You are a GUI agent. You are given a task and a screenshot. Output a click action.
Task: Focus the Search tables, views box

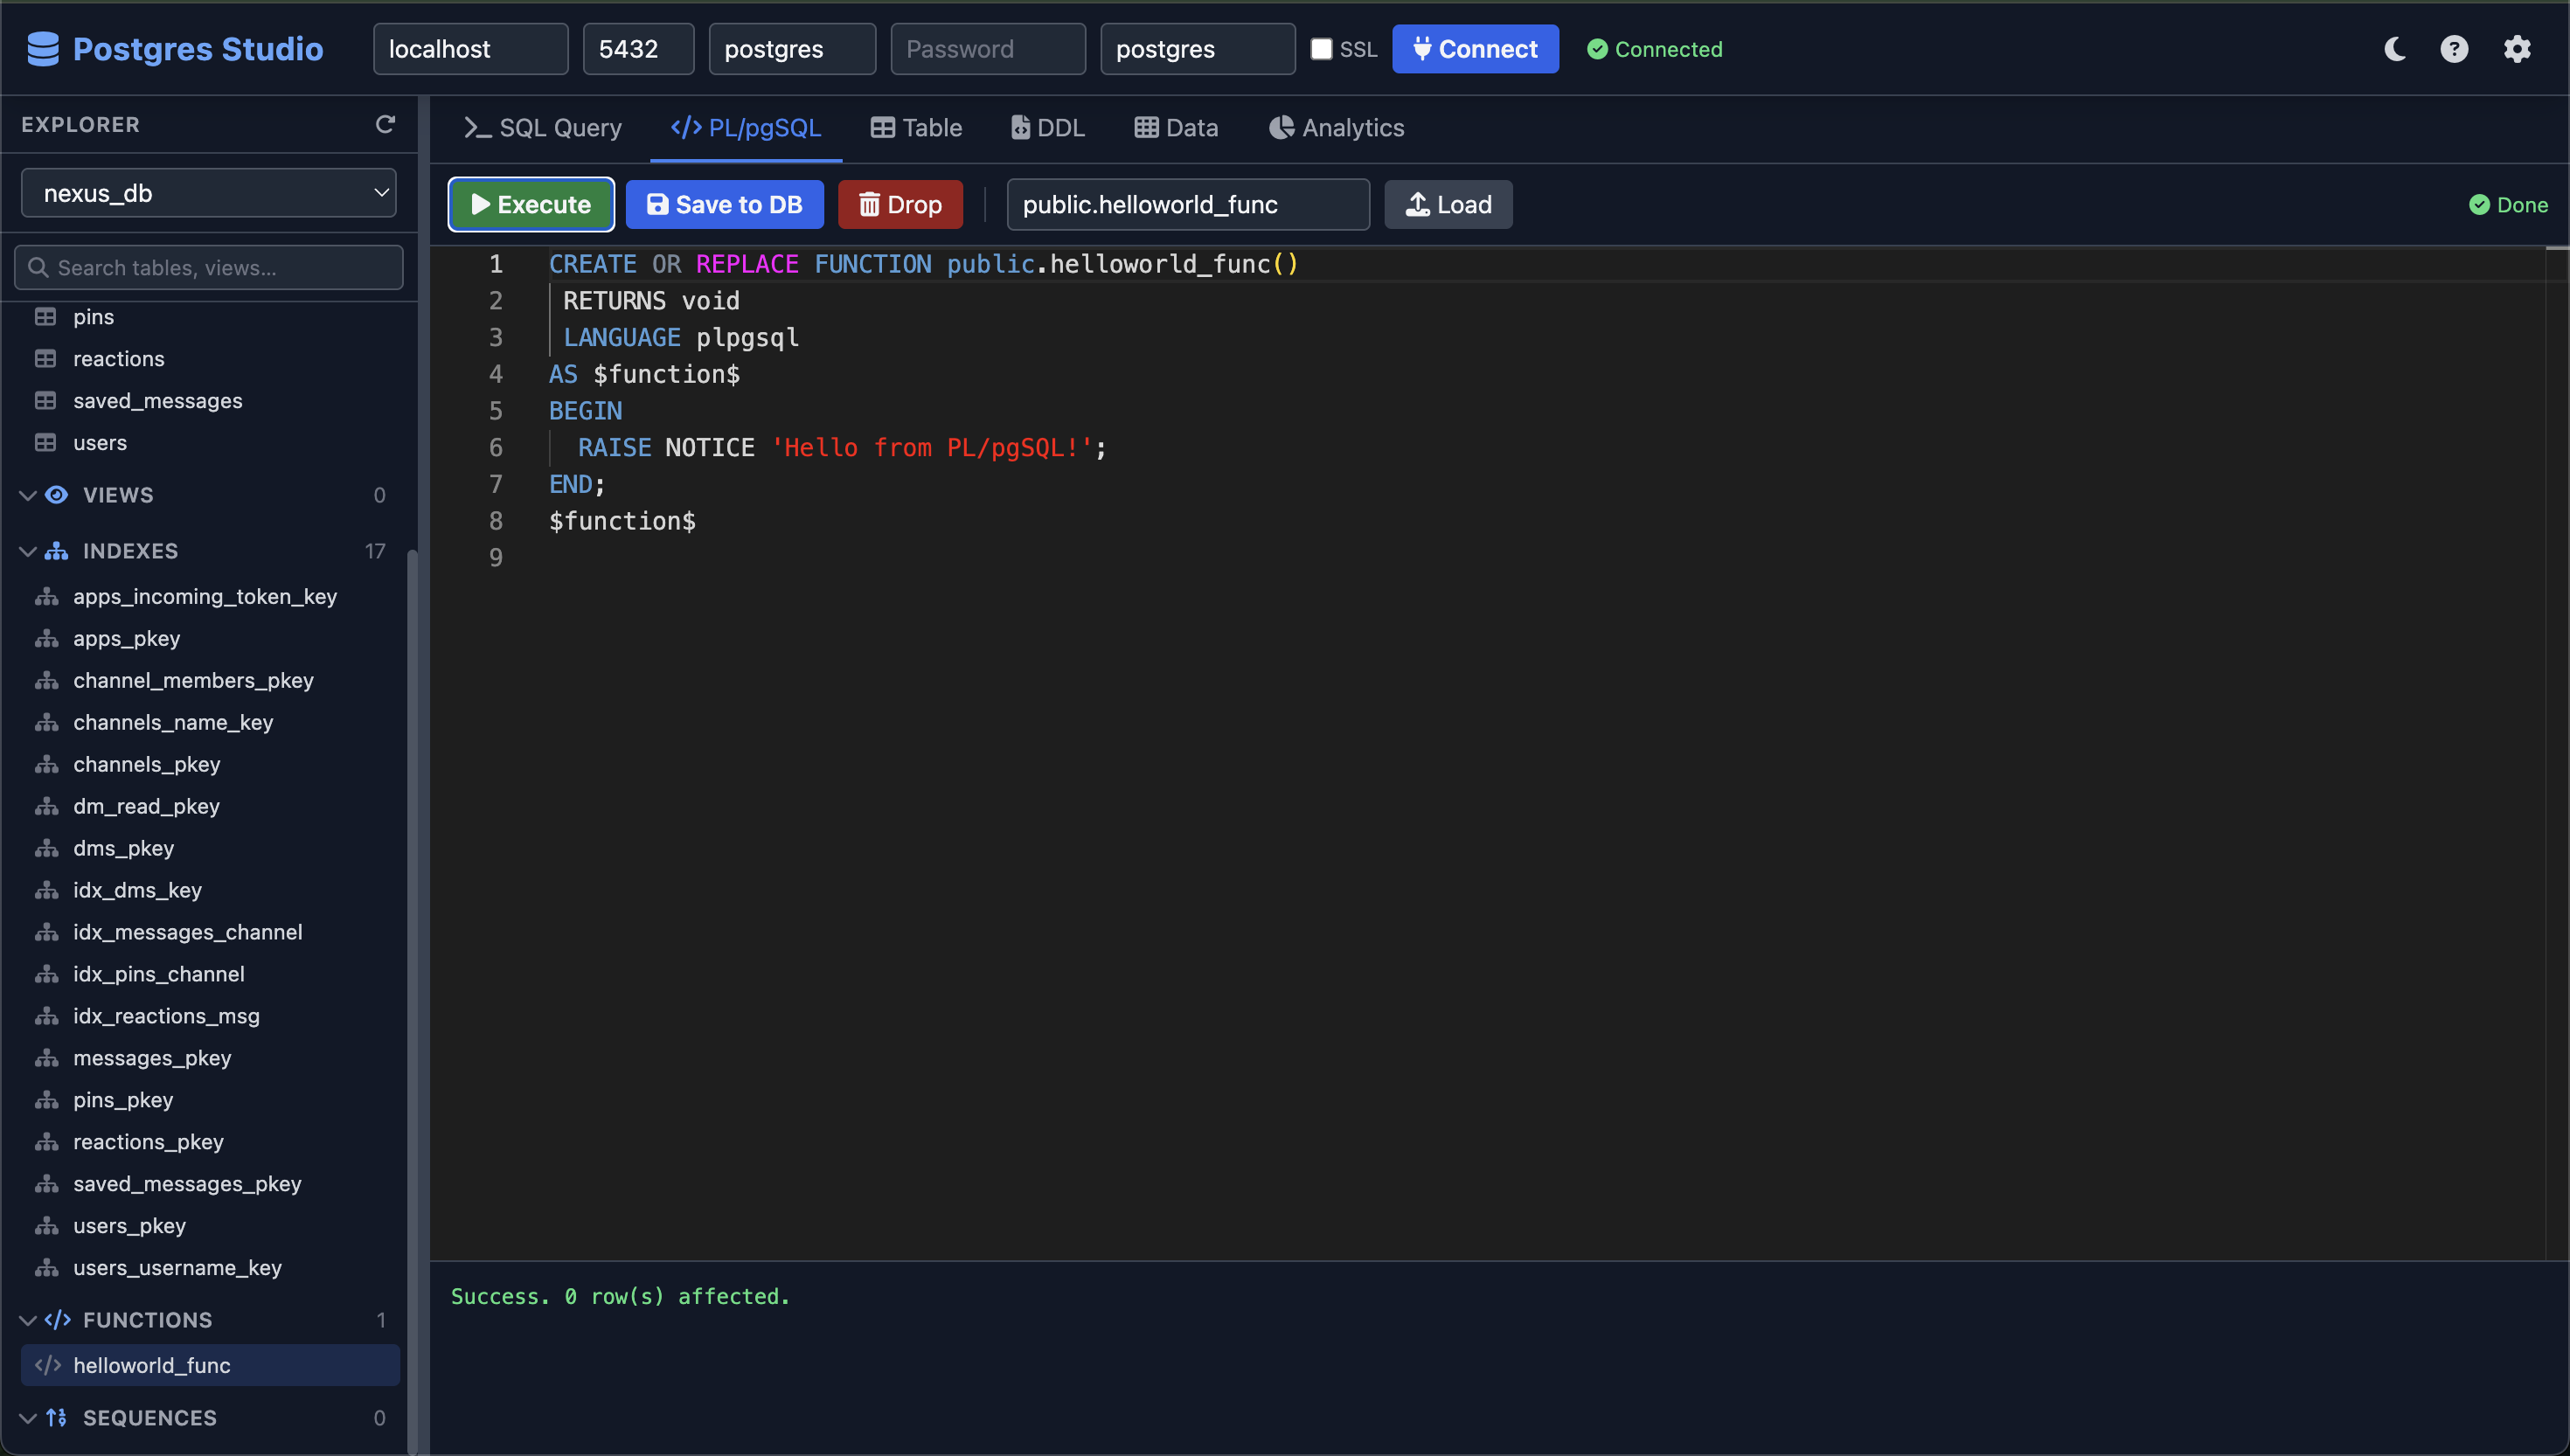(209, 268)
